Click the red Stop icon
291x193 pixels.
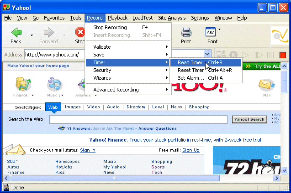click(80, 32)
